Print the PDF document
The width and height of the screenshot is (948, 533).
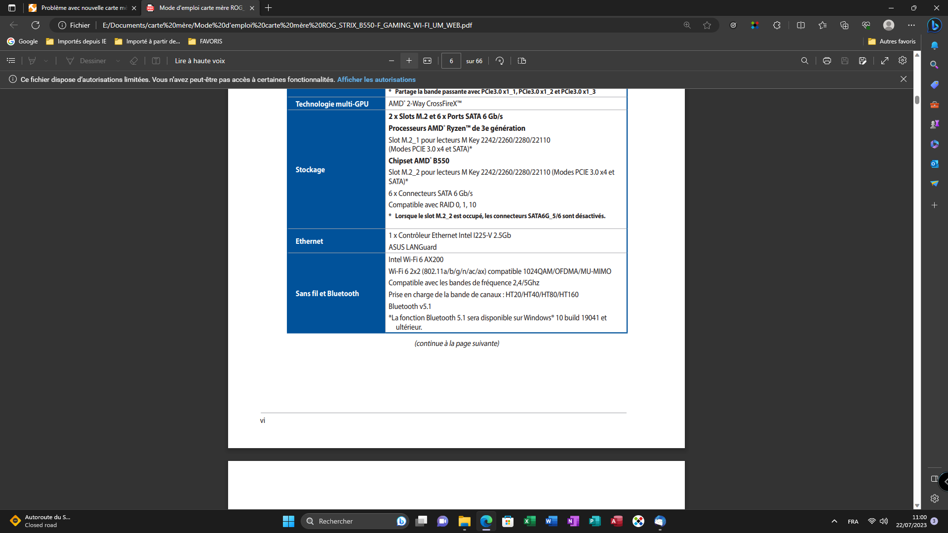(x=827, y=61)
